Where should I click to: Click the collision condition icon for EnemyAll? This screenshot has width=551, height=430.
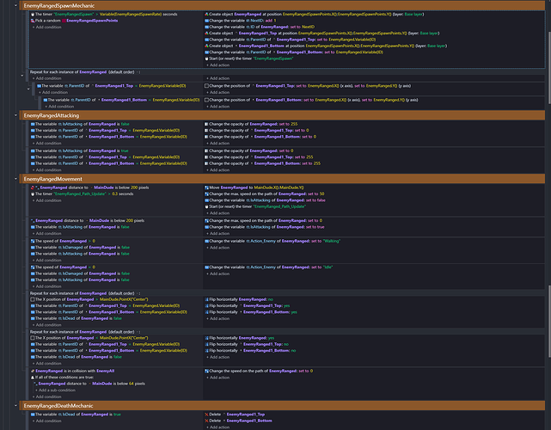(x=33, y=371)
